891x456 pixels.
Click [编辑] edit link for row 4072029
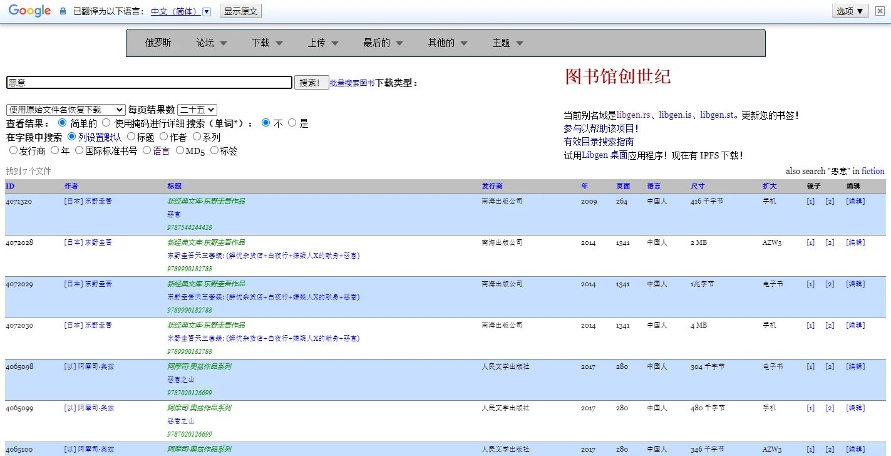pyautogui.click(x=855, y=284)
